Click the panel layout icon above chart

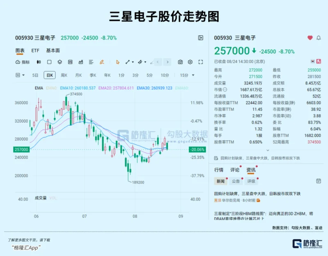(200, 38)
